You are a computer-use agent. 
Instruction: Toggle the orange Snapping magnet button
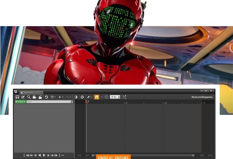click(x=96, y=97)
